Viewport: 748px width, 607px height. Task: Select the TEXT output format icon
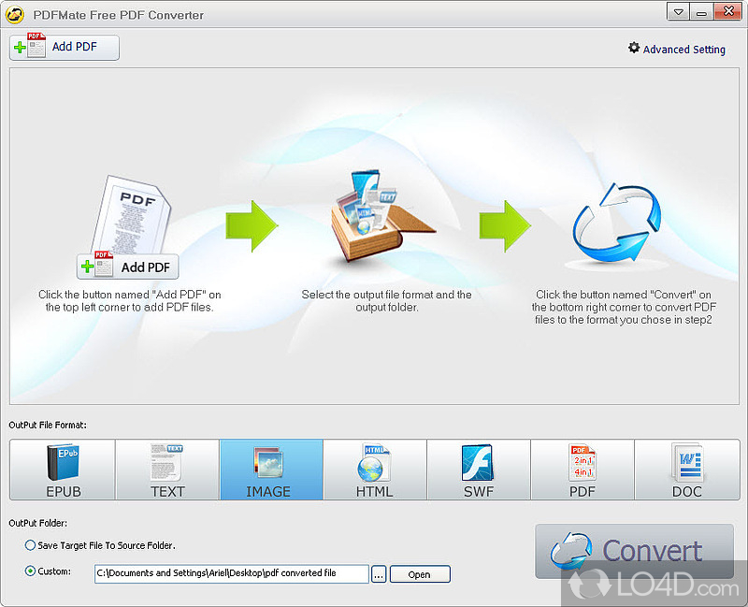coord(166,470)
